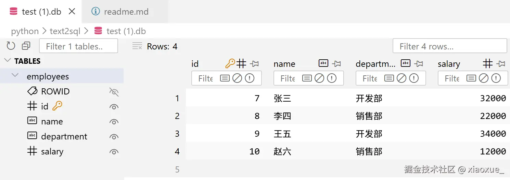The width and height of the screenshot is (510, 180).
Task: Pin the id column
Action: pos(254,63)
